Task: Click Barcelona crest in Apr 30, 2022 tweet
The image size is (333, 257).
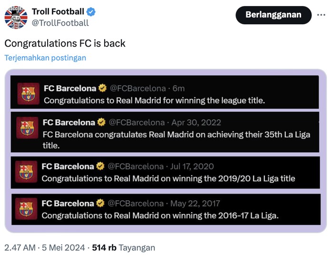Action: [x=27, y=128]
